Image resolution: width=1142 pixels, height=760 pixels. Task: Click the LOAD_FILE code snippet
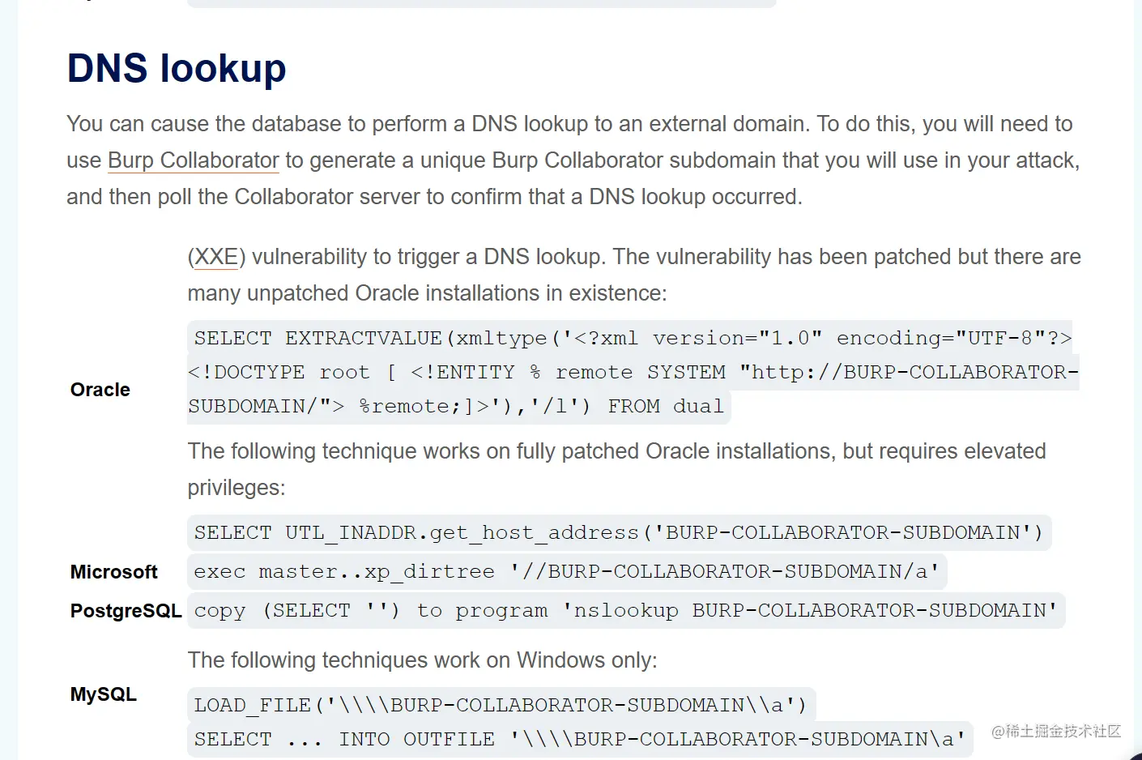point(501,705)
